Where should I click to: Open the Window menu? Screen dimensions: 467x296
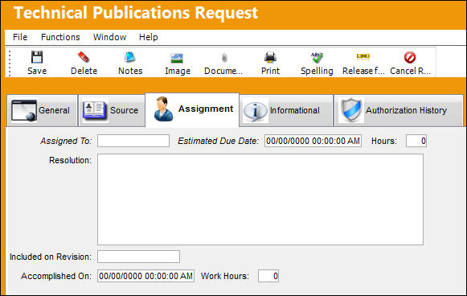pyautogui.click(x=109, y=37)
